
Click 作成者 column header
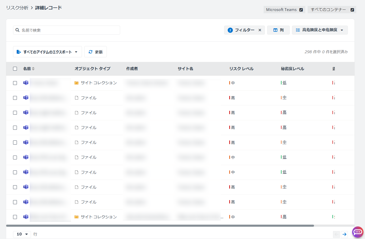click(x=132, y=69)
